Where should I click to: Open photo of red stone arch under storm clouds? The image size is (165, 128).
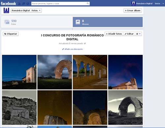[x=54, y=72]
